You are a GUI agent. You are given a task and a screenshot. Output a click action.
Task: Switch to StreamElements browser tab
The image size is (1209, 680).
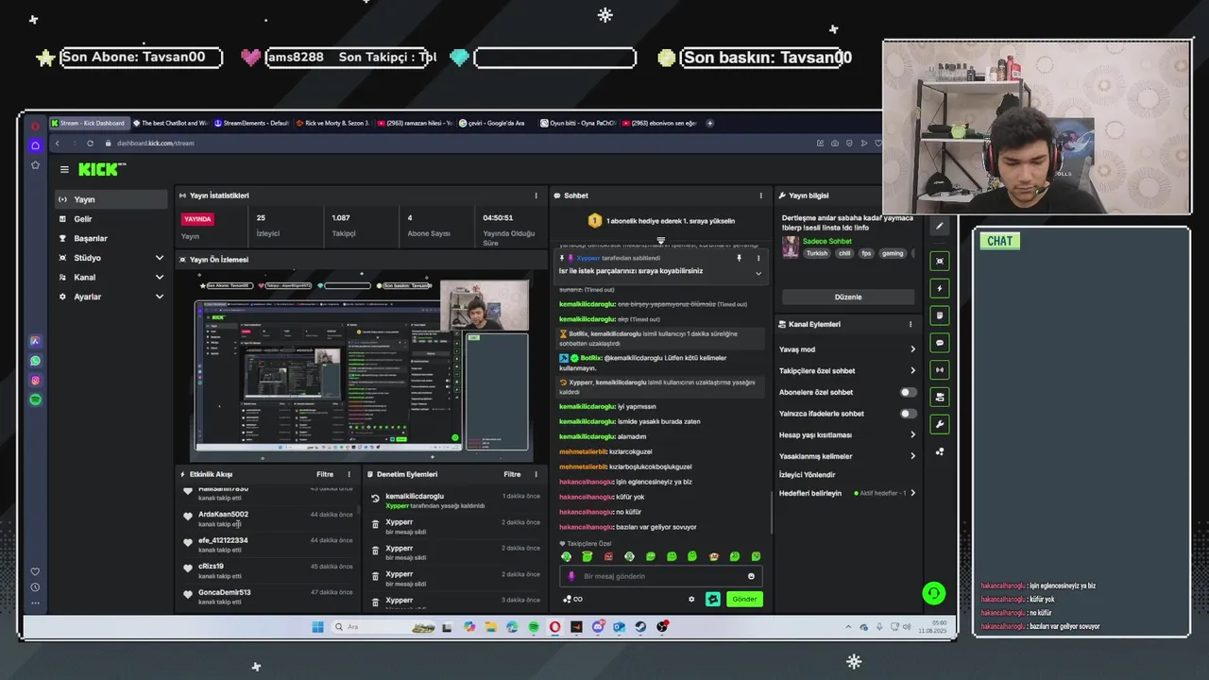point(252,123)
